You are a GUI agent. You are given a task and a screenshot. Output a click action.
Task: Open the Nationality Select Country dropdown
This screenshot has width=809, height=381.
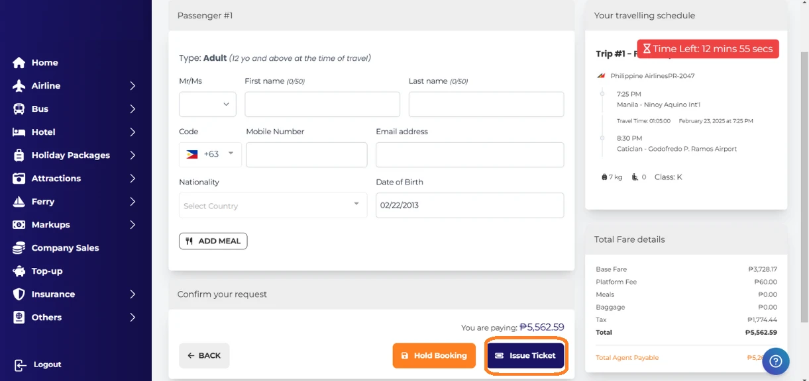click(x=272, y=205)
